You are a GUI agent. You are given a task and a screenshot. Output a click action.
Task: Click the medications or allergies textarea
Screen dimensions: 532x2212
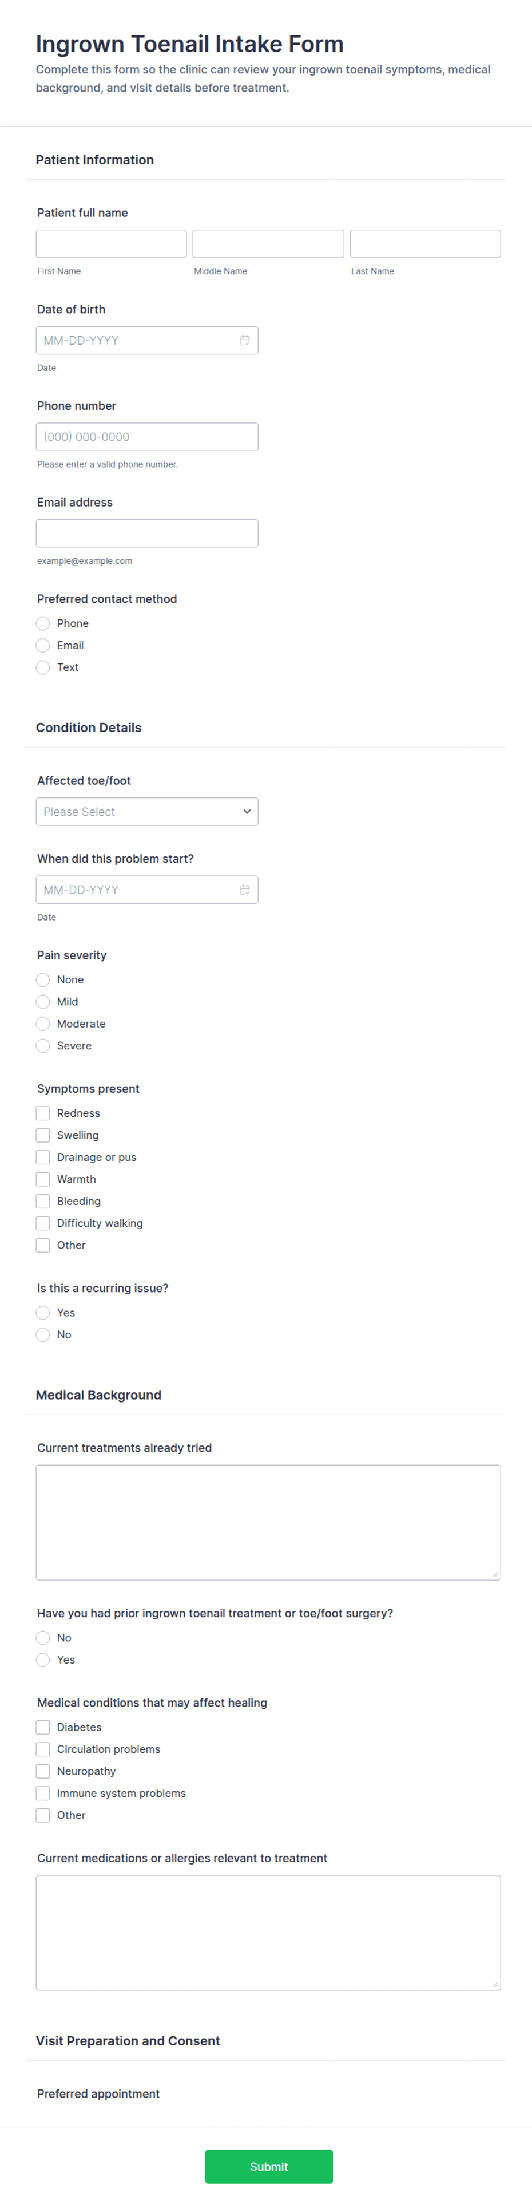pyautogui.click(x=268, y=1932)
